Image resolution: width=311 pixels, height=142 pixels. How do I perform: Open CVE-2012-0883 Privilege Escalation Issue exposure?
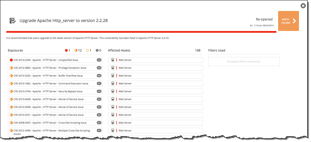[x=55, y=68]
